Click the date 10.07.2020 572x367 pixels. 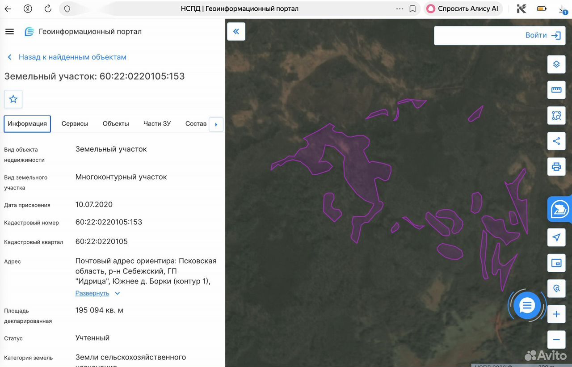pos(94,205)
